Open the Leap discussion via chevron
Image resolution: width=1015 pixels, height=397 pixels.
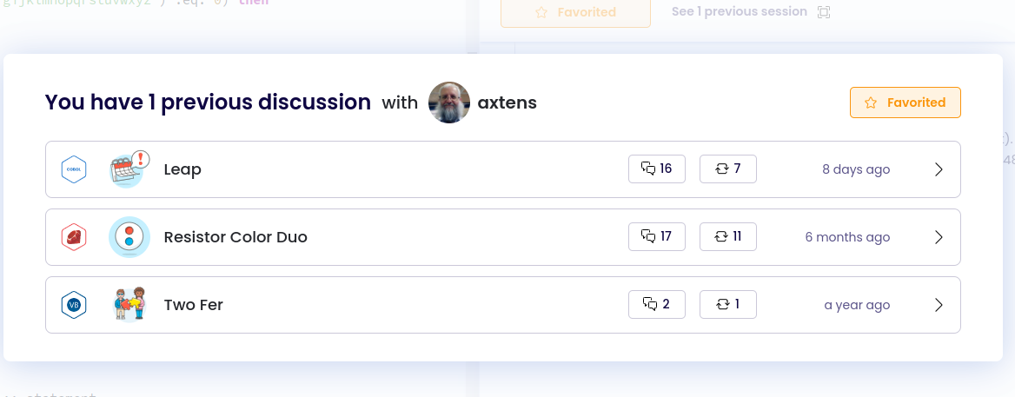click(939, 169)
